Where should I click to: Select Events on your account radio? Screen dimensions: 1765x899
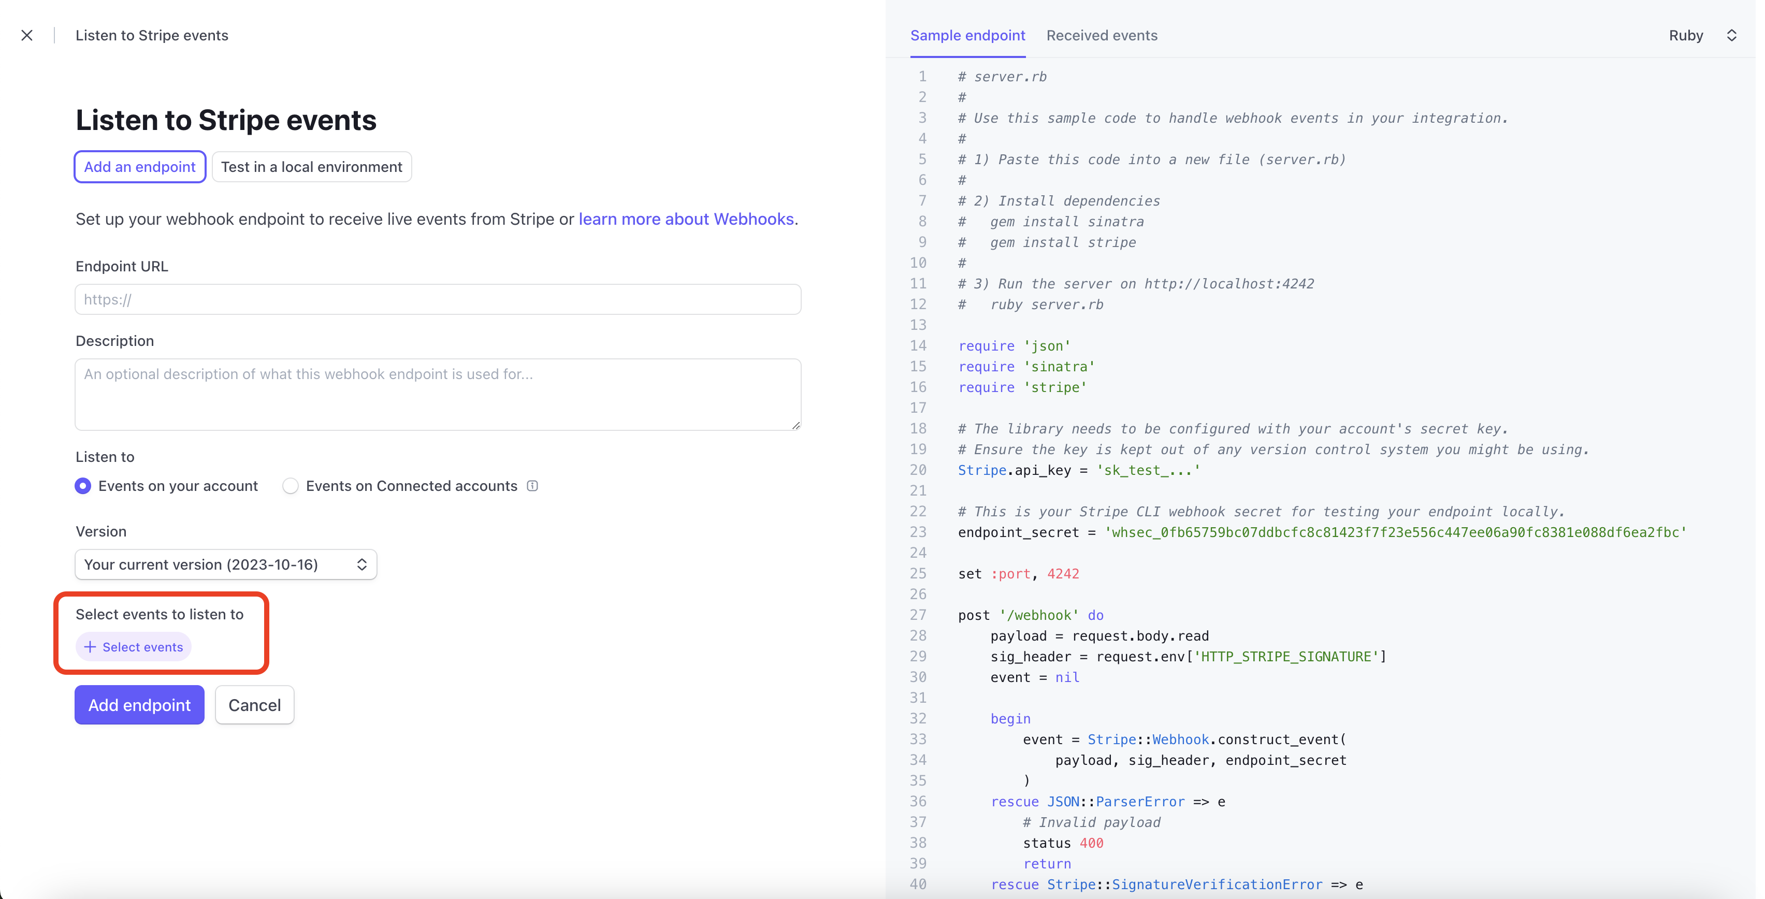click(x=83, y=486)
